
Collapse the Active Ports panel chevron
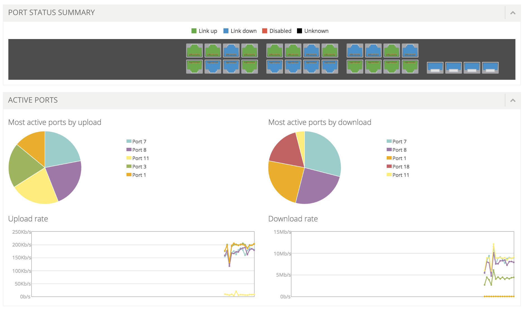pos(513,100)
